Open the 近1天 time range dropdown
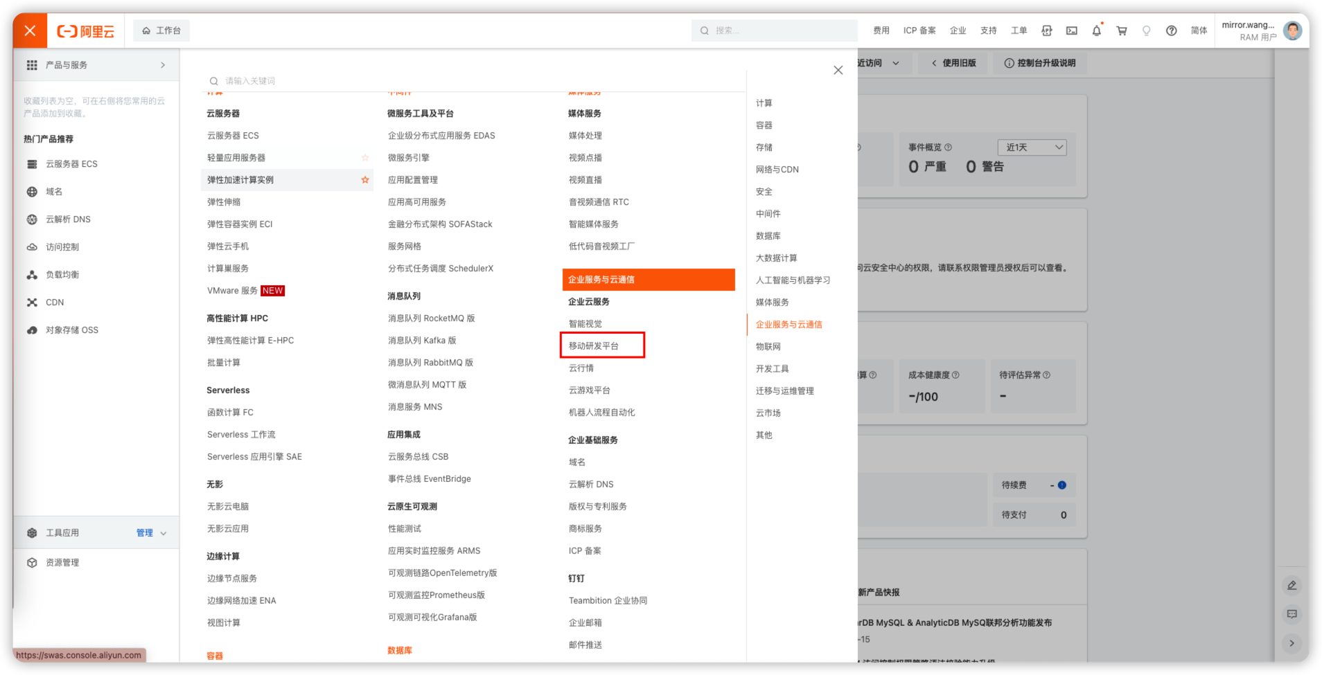Image resolution: width=1322 pixels, height=675 pixels. click(1032, 147)
